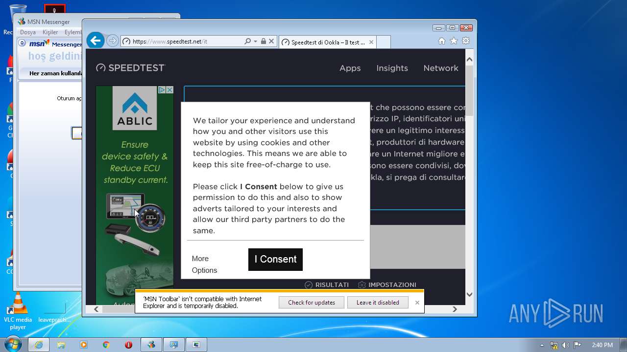Open the Insights nav item
This screenshot has height=352, width=627.
392,68
